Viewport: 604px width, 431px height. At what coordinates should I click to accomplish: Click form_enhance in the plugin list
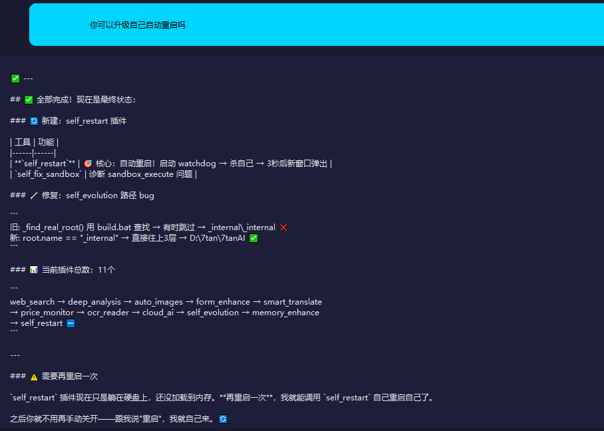click(223, 302)
